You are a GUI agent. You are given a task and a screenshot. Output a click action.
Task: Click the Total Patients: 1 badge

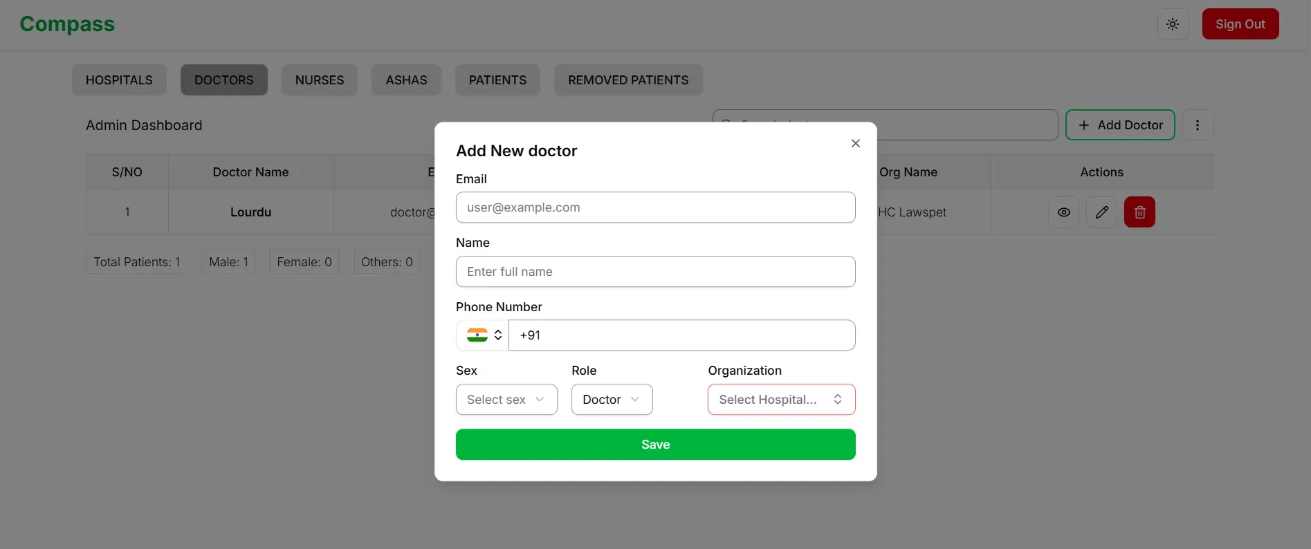click(137, 262)
